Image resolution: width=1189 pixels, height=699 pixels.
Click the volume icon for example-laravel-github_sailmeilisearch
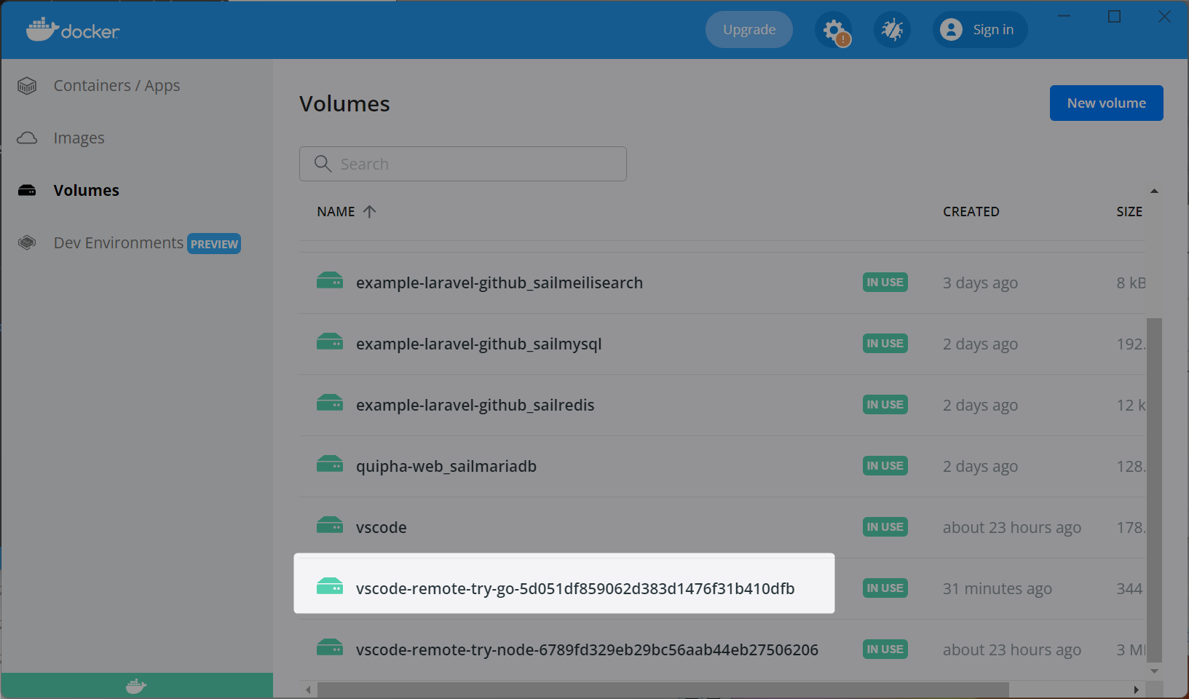(330, 280)
